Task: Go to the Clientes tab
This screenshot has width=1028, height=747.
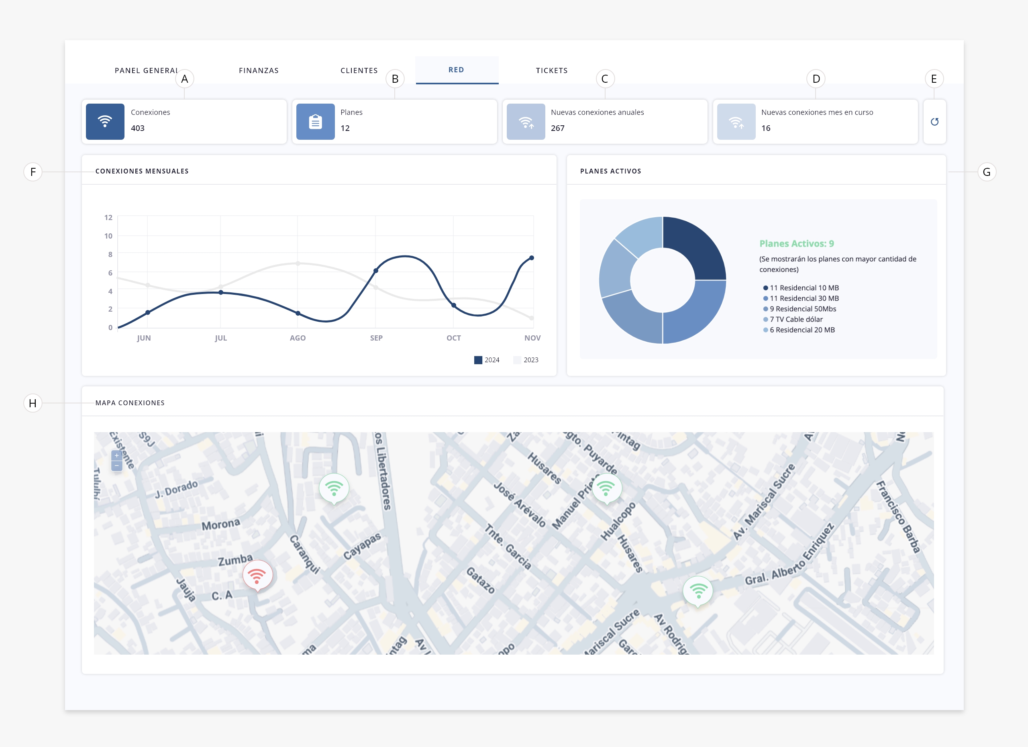Action: 359,70
